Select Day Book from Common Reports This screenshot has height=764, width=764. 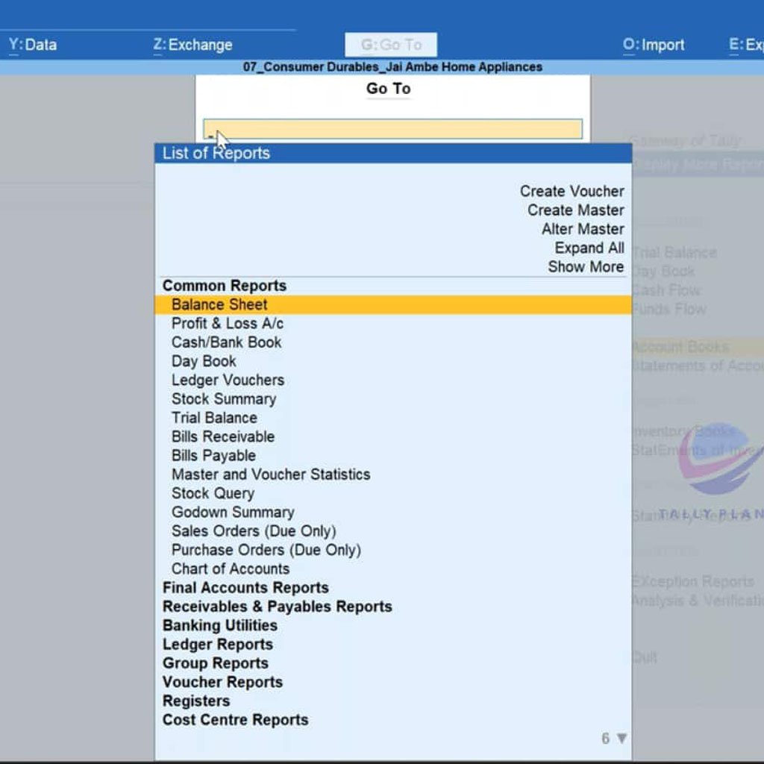click(x=204, y=361)
